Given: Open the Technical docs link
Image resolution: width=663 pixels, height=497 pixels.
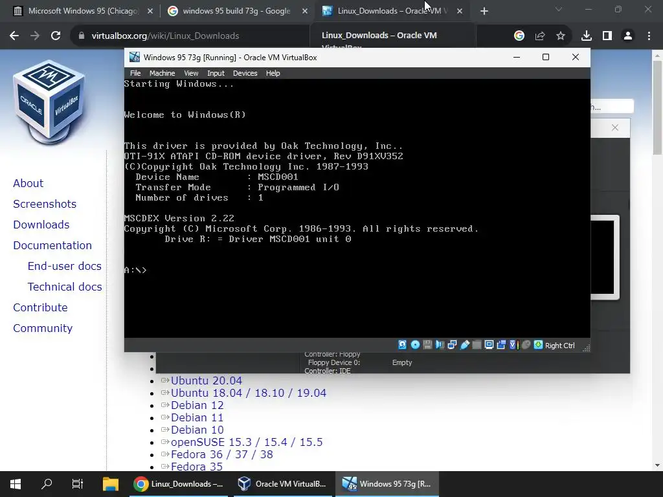Looking at the screenshot, I should pos(65,287).
